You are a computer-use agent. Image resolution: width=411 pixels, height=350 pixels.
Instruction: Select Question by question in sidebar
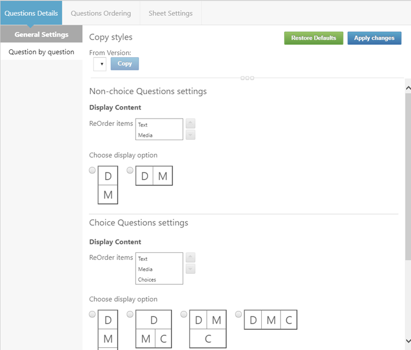coord(41,52)
